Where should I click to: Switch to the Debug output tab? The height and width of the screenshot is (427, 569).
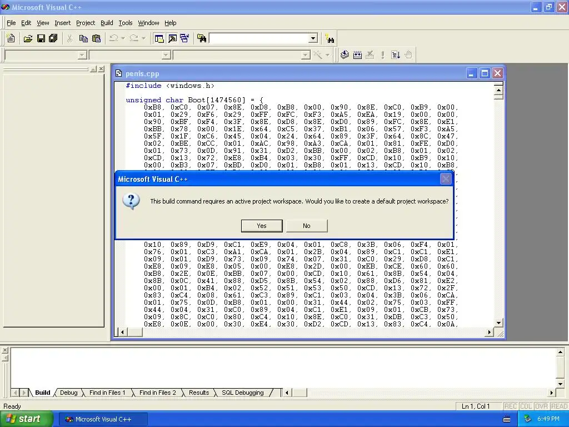[68, 393]
